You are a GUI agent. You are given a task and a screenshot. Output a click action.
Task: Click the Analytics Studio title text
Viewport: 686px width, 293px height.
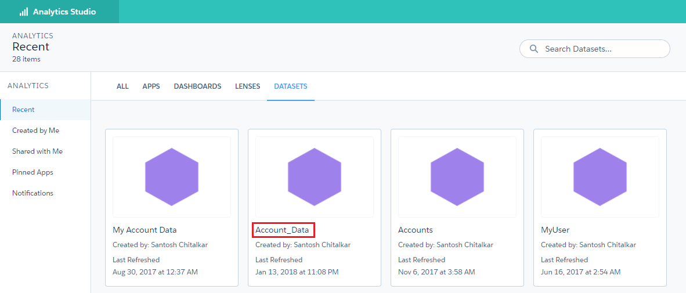coord(64,12)
